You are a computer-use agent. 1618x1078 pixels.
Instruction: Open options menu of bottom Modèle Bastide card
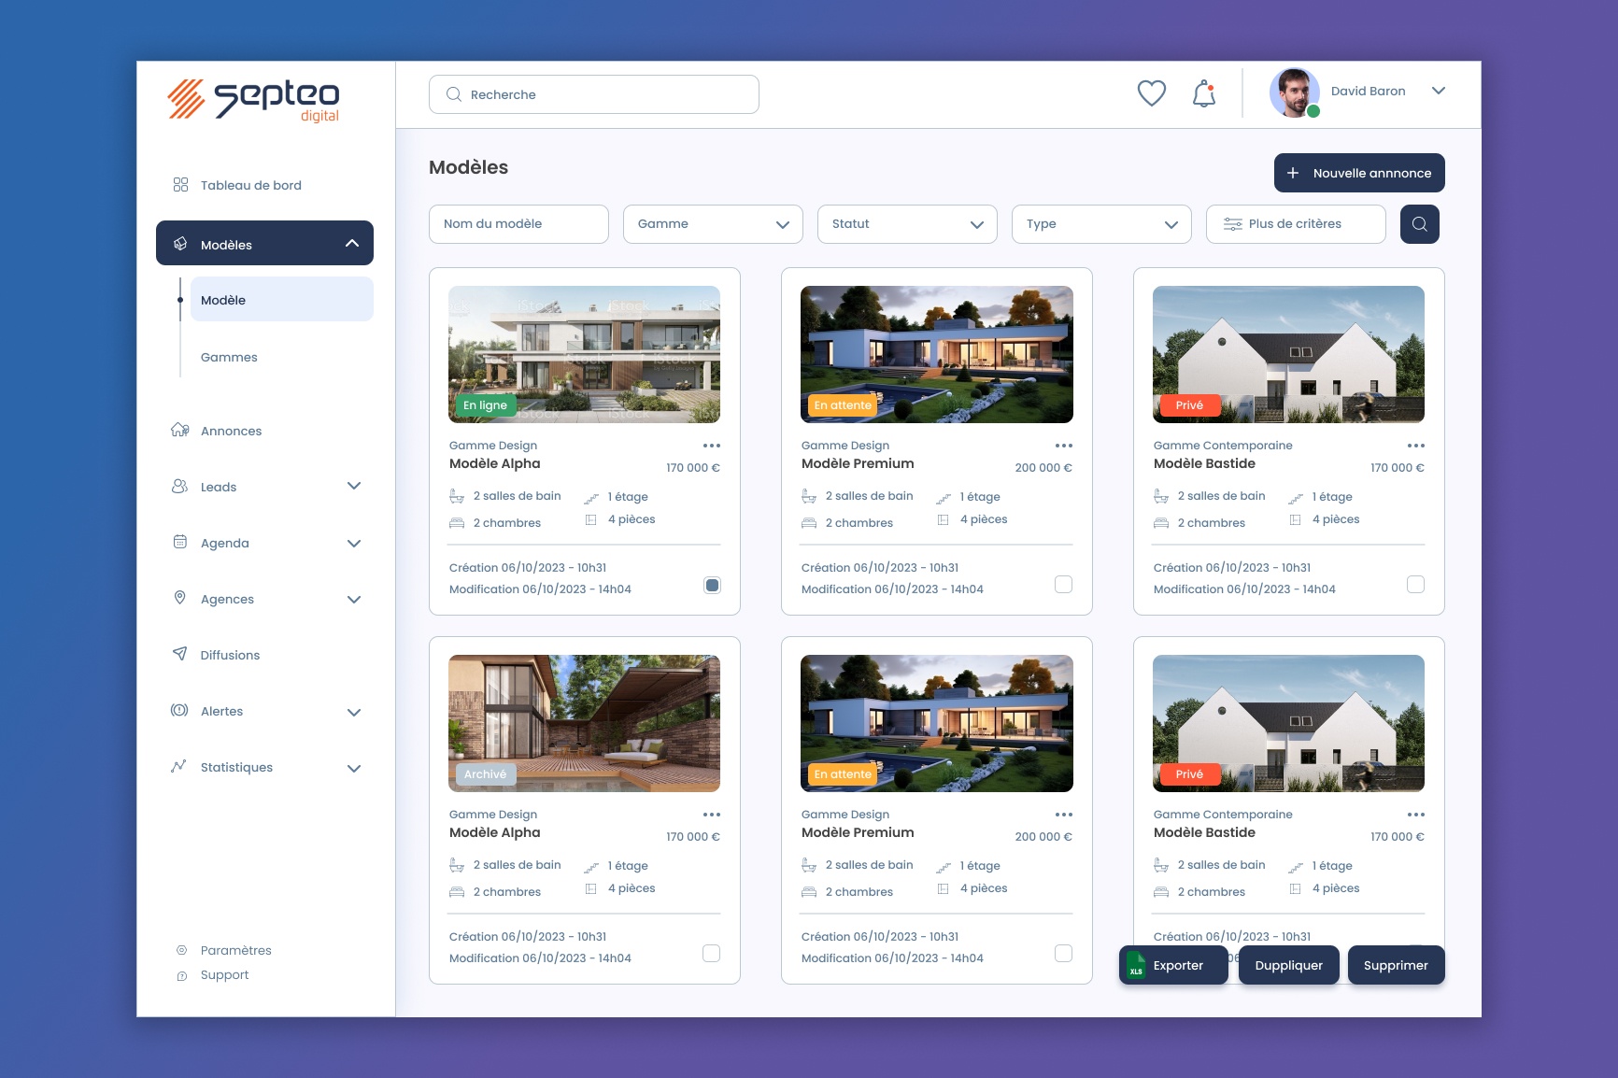(x=1416, y=815)
